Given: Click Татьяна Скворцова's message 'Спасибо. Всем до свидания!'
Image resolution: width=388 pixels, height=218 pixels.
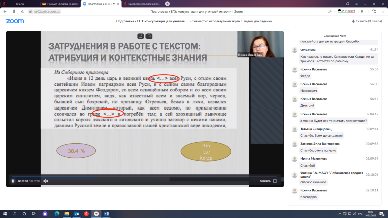Looking at the screenshot, I should pos(321,135).
